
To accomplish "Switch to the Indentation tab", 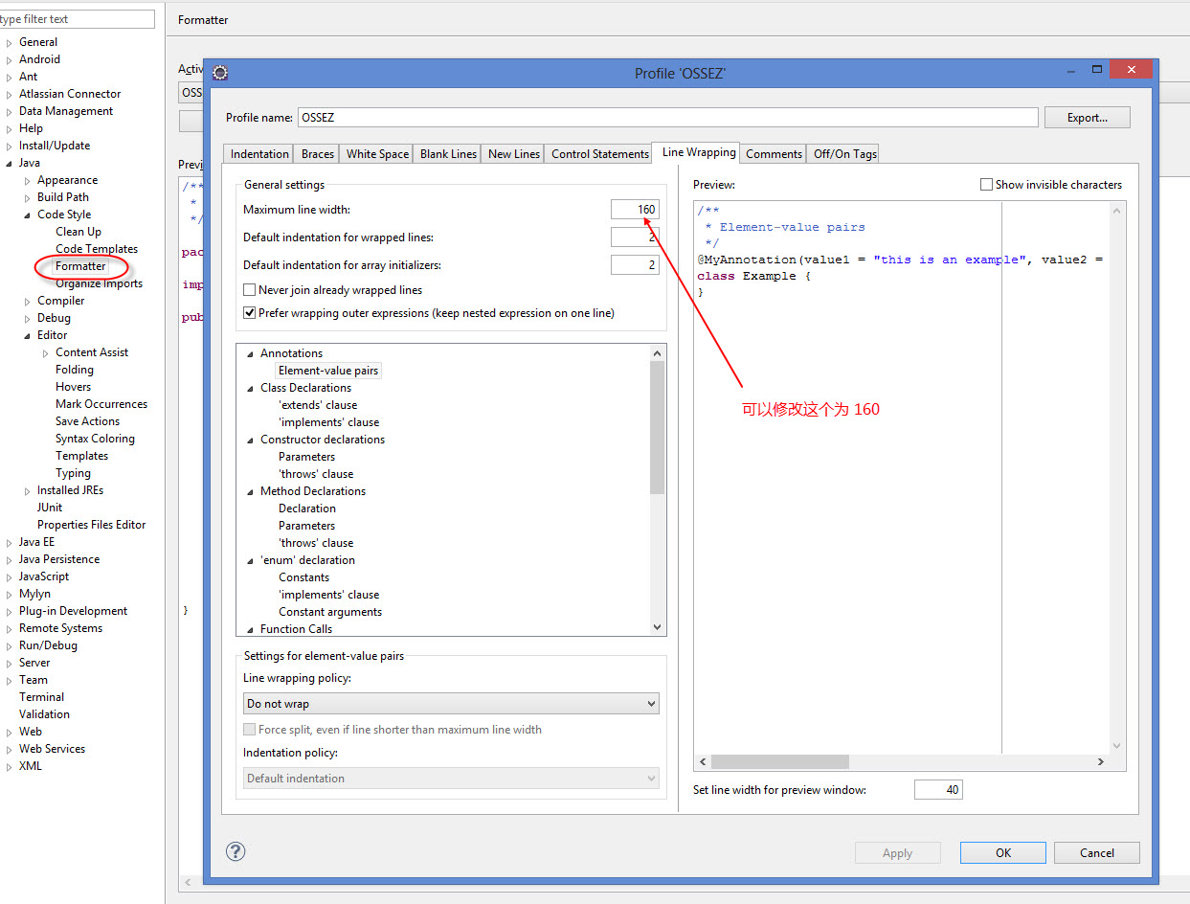I will pyautogui.click(x=259, y=154).
